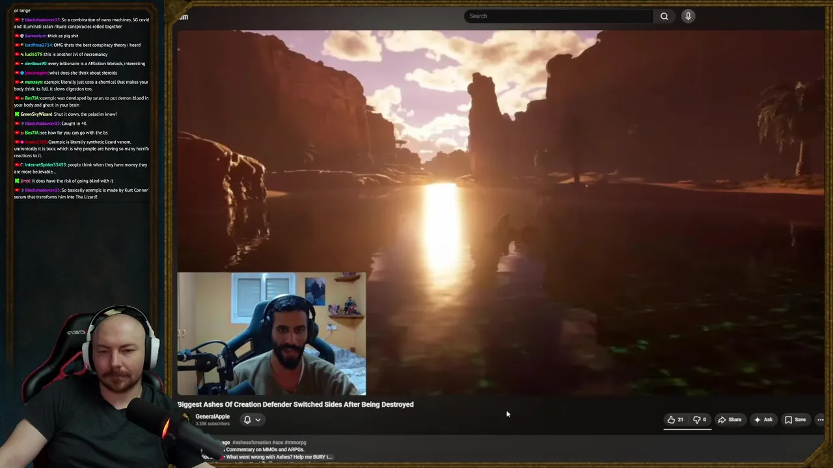Click Bes7IA's 'see how far you can go' message

61,133
